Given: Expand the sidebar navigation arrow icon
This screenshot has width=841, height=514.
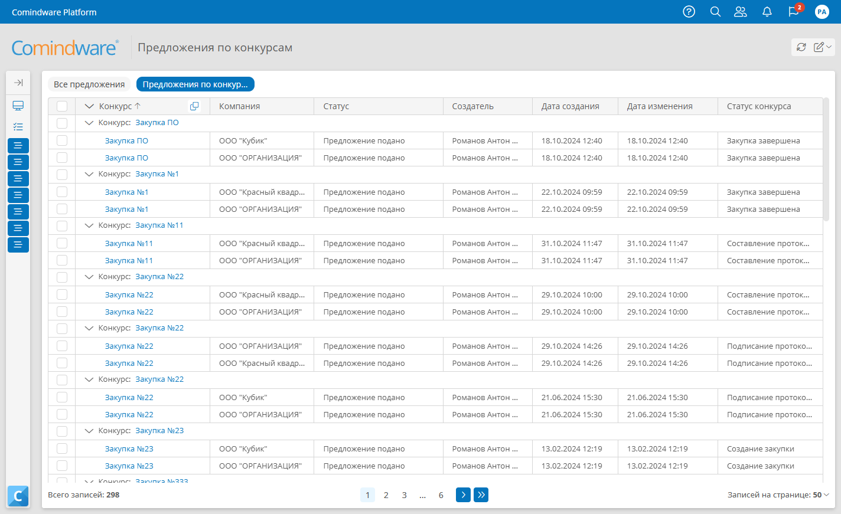Looking at the screenshot, I should [18, 83].
